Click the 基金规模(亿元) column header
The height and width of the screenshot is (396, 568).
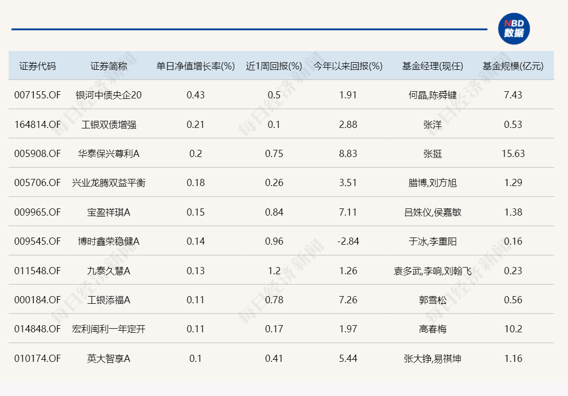pyautogui.click(x=513, y=66)
